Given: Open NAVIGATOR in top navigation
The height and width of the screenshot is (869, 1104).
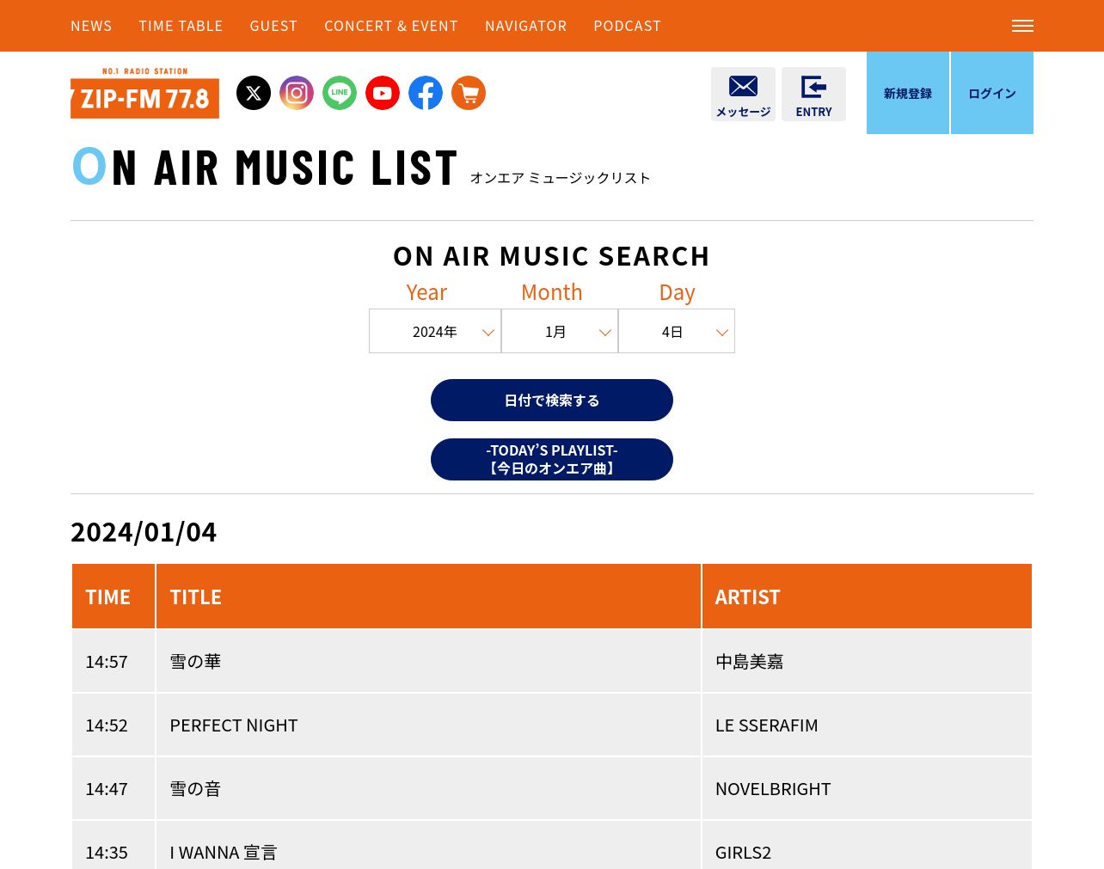Looking at the screenshot, I should [x=525, y=26].
